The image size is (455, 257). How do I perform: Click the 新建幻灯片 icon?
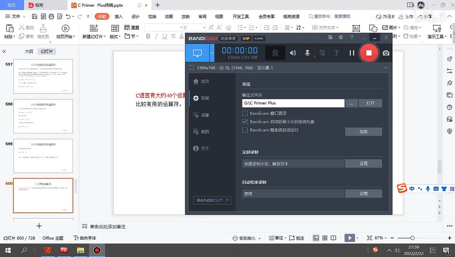point(94,28)
